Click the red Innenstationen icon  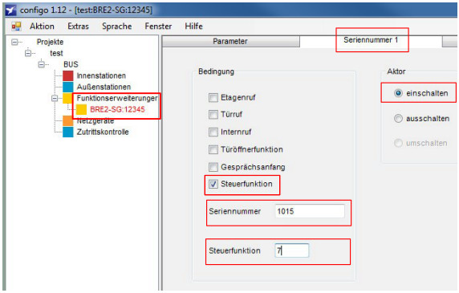pos(68,75)
